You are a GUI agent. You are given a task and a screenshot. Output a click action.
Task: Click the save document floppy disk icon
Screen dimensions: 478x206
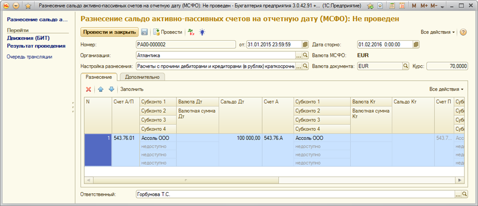(144, 32)
